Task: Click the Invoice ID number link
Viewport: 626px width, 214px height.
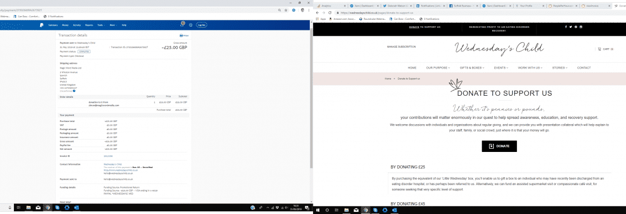Action: tap(108, 156)
